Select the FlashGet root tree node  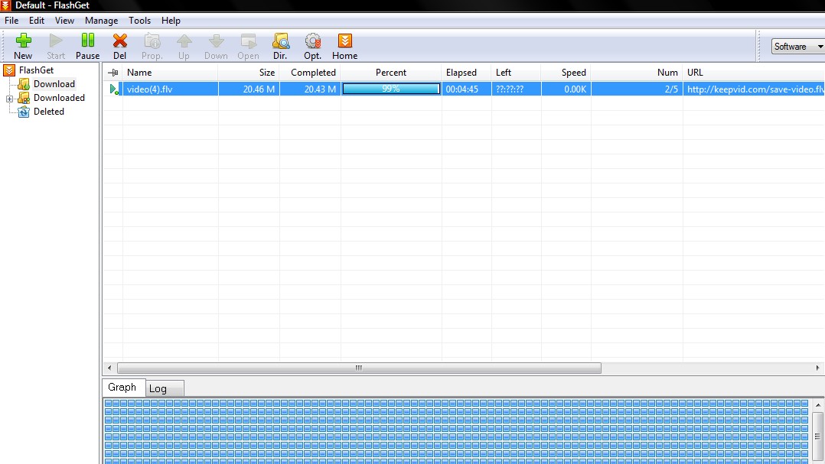tap(36, 70)
